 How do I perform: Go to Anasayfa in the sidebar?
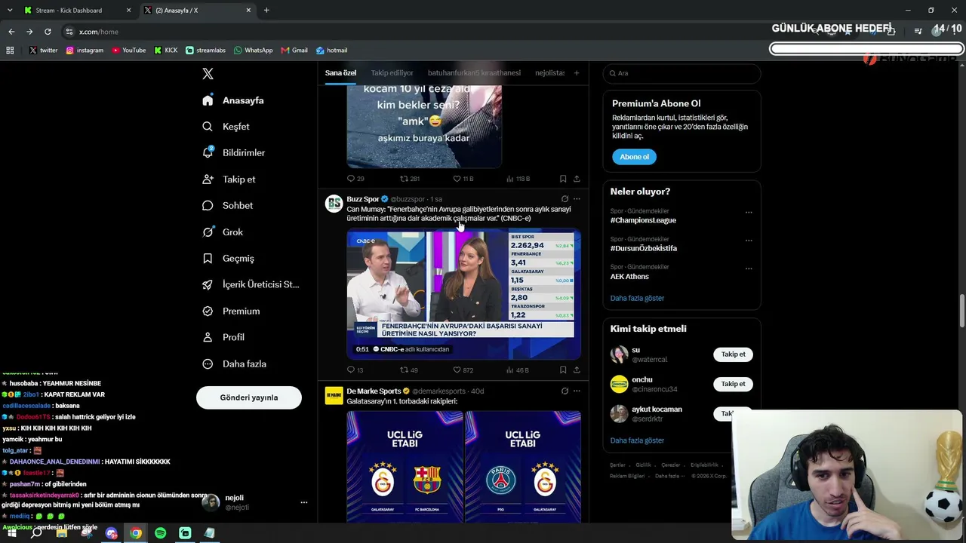(x=233, y=100)
